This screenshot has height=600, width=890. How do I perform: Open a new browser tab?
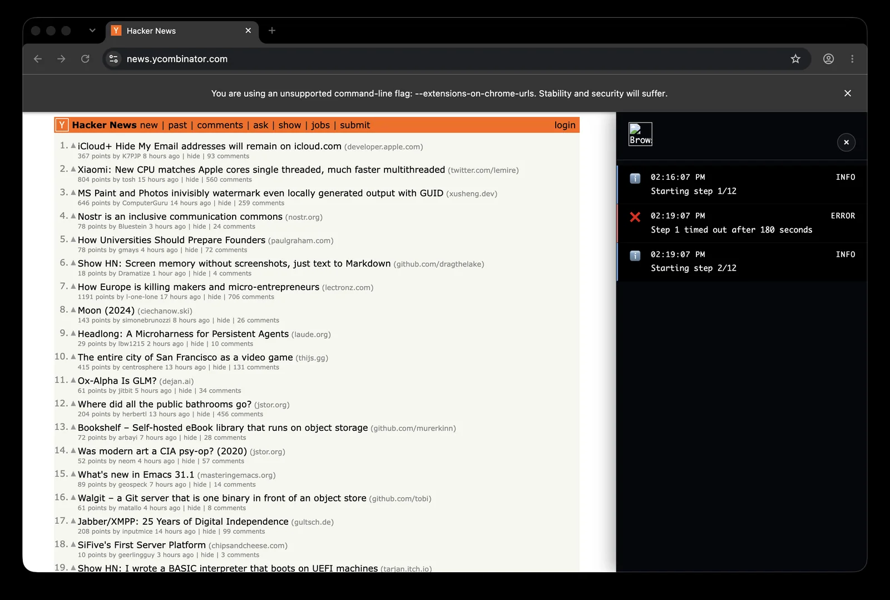click(272, 31)
